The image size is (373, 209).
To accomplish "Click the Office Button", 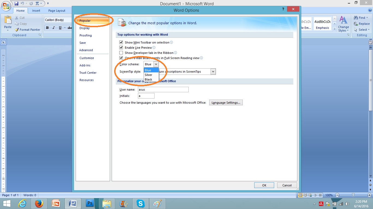I will [5, 5].
